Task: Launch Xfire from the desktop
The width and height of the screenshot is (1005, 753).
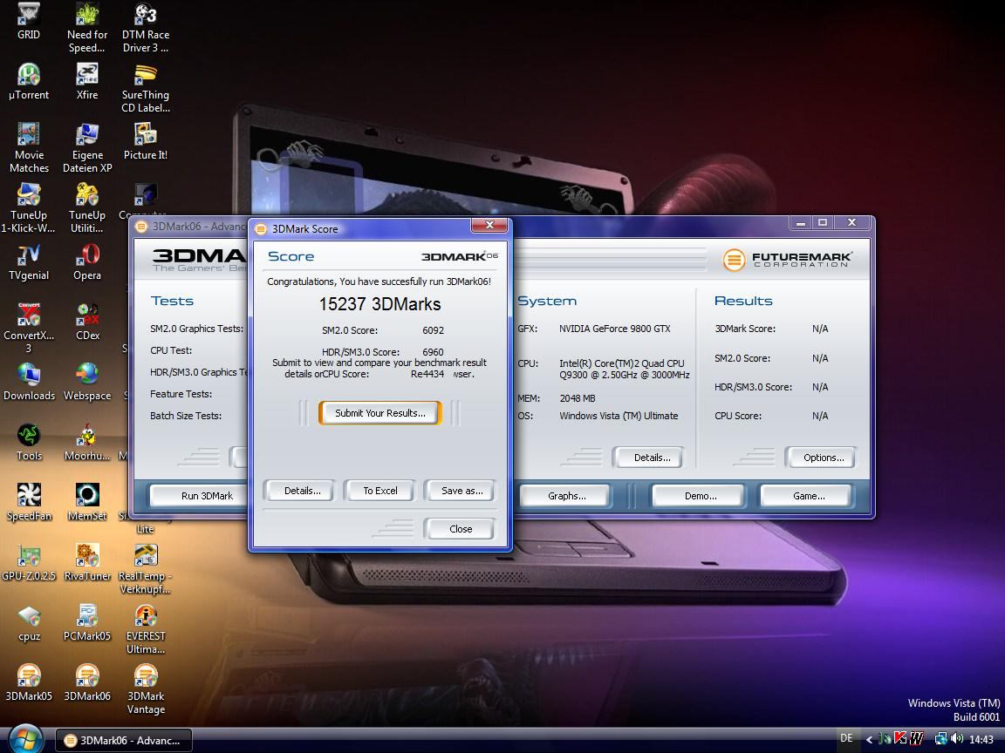Action: [x=87, y=81]
